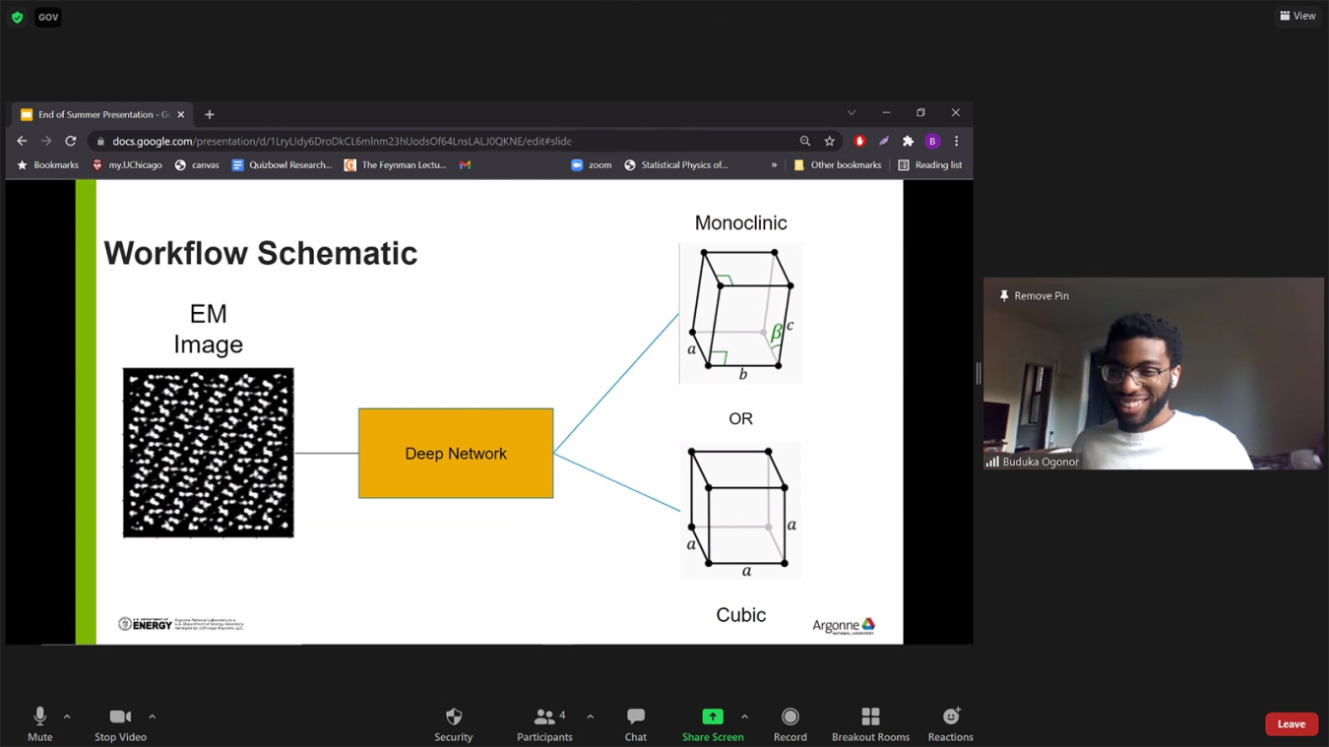Open the zoom bookmark
The image size is (1329, 747).
click(591, 165)
